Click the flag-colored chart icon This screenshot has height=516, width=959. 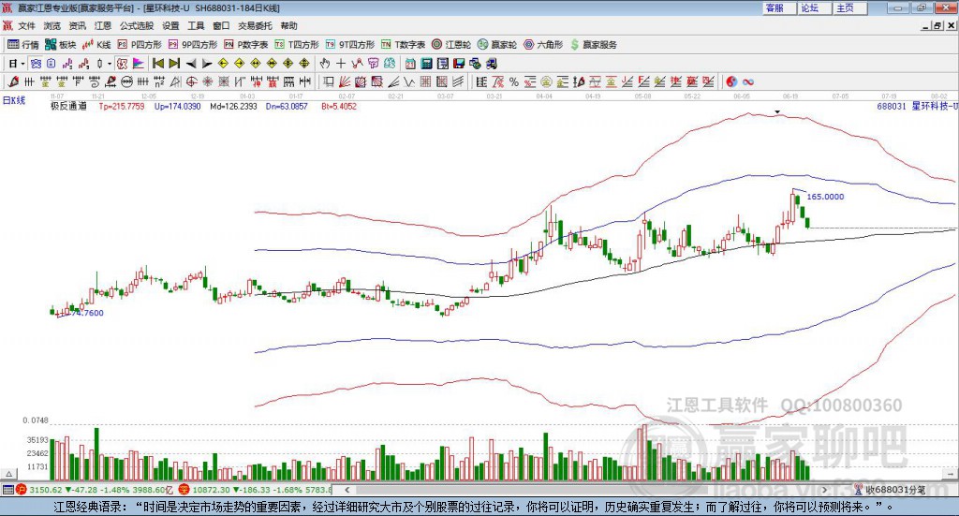[x=139, y=64]
